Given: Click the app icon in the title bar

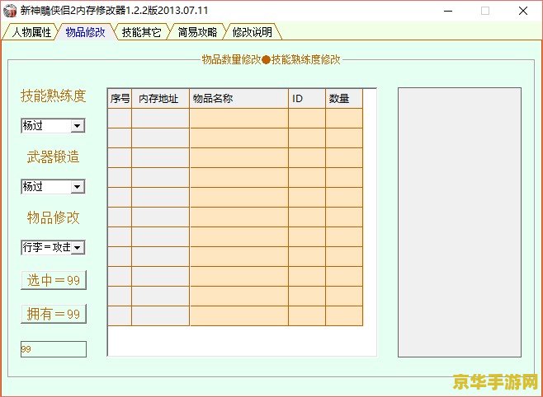Looking at the screenshot, I should [x=10, y=11].
